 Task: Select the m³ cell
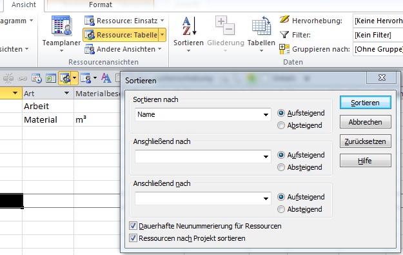coord(97,119)
